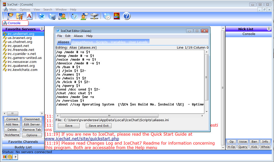Click the IceChat Editor title bar icon
Viewport: 274px width, 162px height.
tap(58, 31)
